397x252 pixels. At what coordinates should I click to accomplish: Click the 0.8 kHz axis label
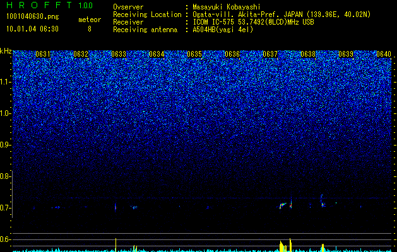pos(6,176)
